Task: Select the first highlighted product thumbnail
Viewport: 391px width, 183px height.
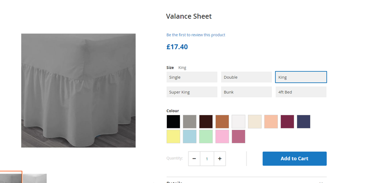Action: pyautogui.click(x=11, y=178)
